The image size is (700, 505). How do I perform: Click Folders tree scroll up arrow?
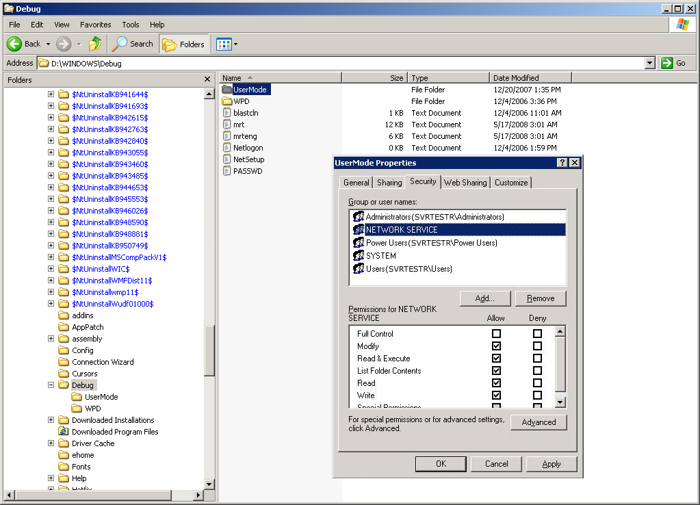click(209, 94)
